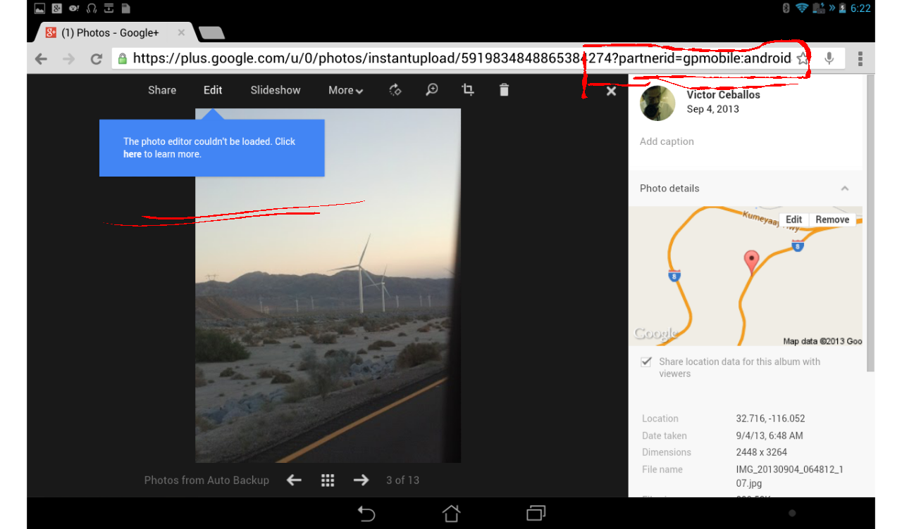Click the zoom magnifier icon
Image resolution: width=902 pixels, height=529 pixels.
point(432,90)
